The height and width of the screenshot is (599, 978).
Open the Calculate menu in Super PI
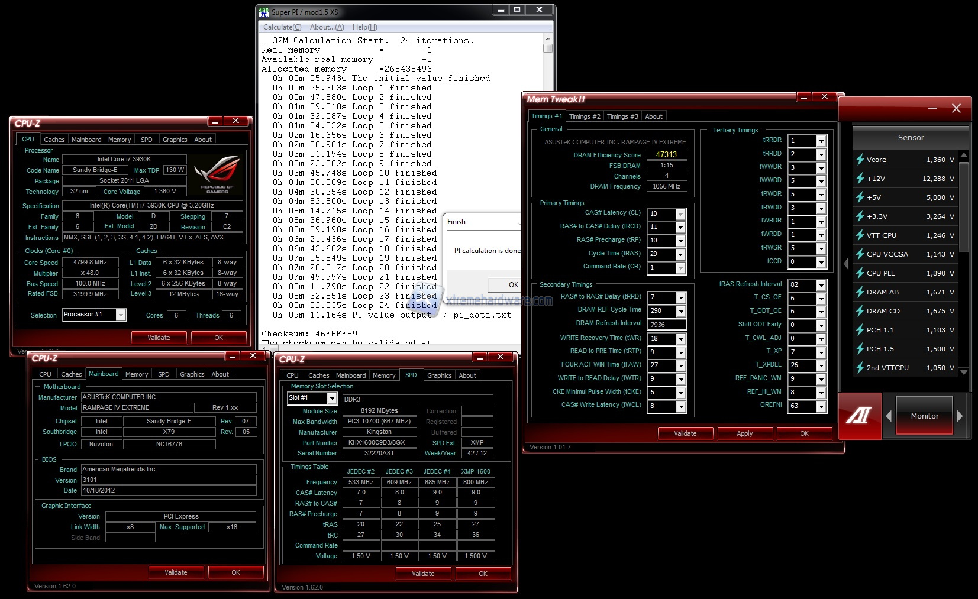(x=282, y=27)
